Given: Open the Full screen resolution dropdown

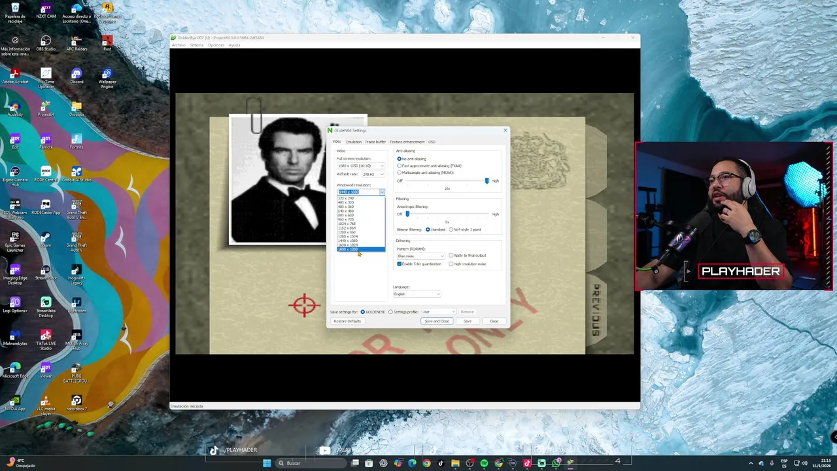Looking at the screenshot, I should [360, 166].
